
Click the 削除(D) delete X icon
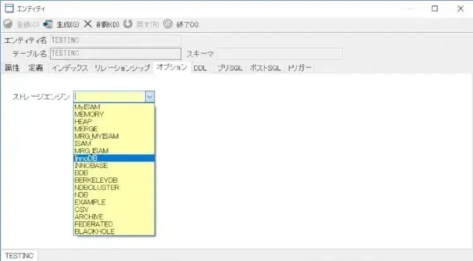[x=88, y=25]
